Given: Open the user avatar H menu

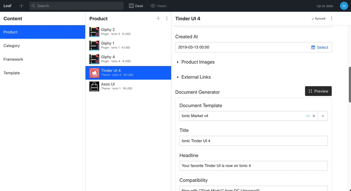Looking at the screenshot, I should (344, 6).
